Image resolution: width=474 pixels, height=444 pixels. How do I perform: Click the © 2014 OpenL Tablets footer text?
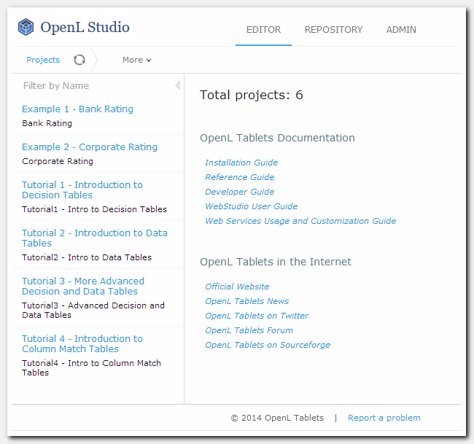(x=277, y=418)
